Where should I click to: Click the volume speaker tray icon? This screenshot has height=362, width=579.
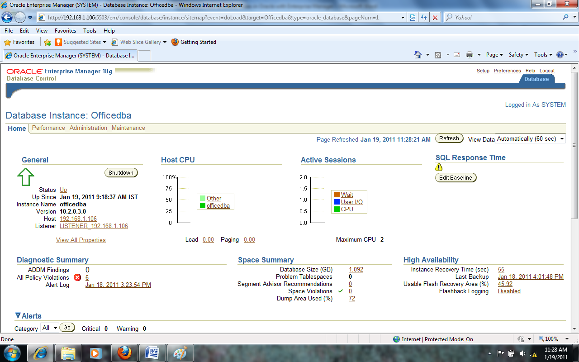(523, 353)
